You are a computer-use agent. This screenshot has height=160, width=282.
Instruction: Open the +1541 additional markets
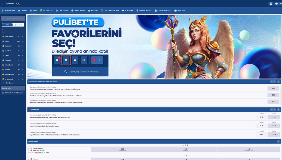tap(47, 153)
